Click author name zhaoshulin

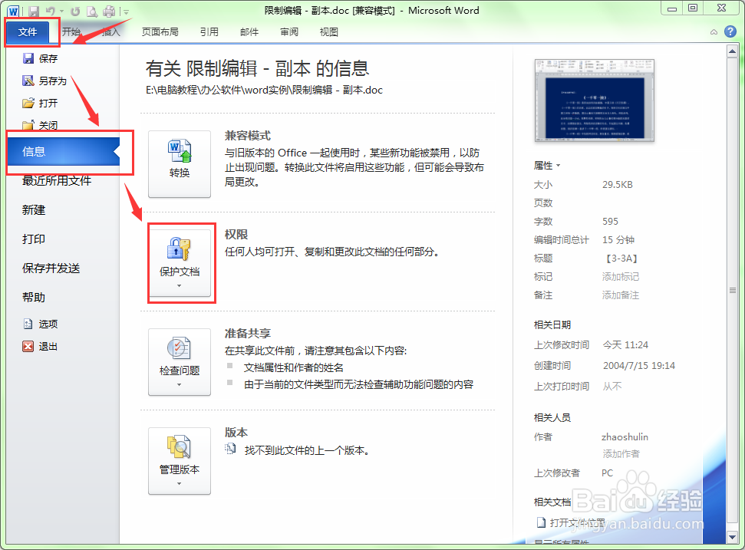click(x=625, y=436)
